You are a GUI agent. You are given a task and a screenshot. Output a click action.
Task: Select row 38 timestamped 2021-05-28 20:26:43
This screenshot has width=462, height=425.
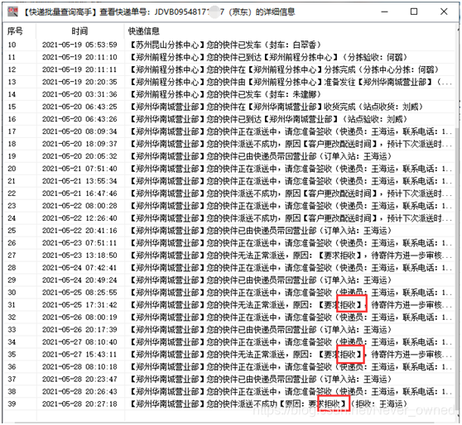[229, 391]
